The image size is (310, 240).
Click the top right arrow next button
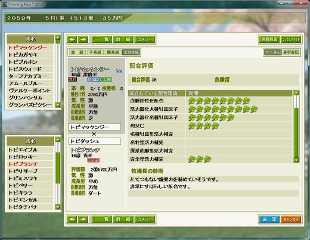point(83,39)
